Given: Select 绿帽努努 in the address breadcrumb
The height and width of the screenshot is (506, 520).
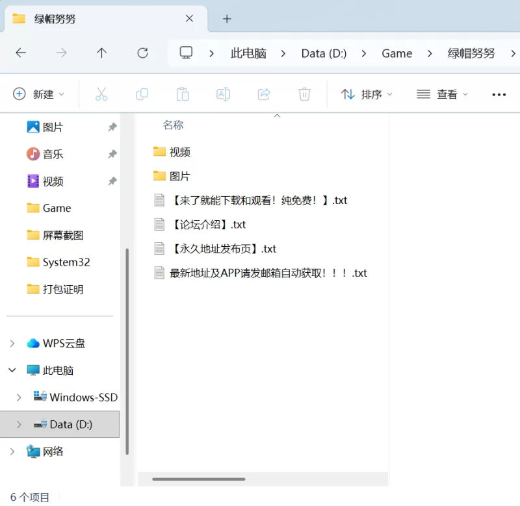Looking at the screenshot, I should point(471,53).
